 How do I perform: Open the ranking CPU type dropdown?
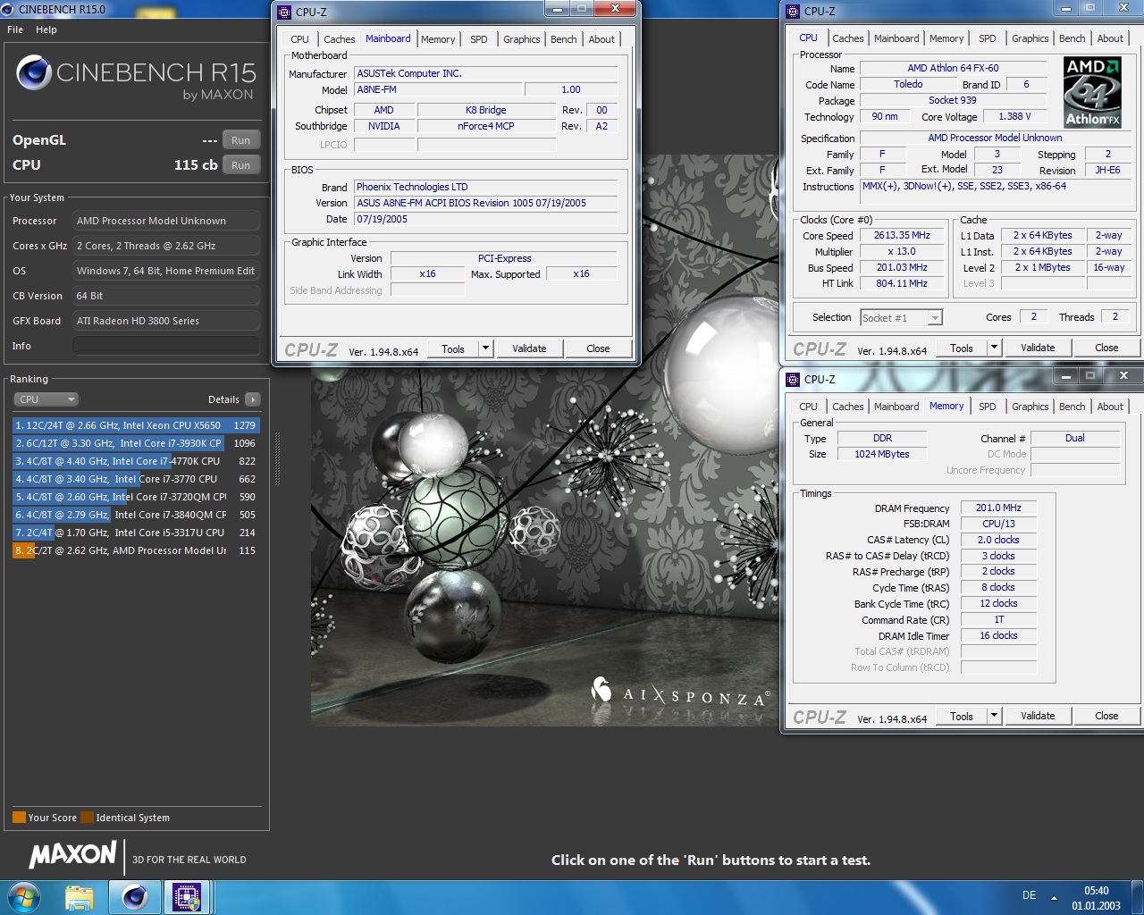pyautogui.click(x=46, y=399)
